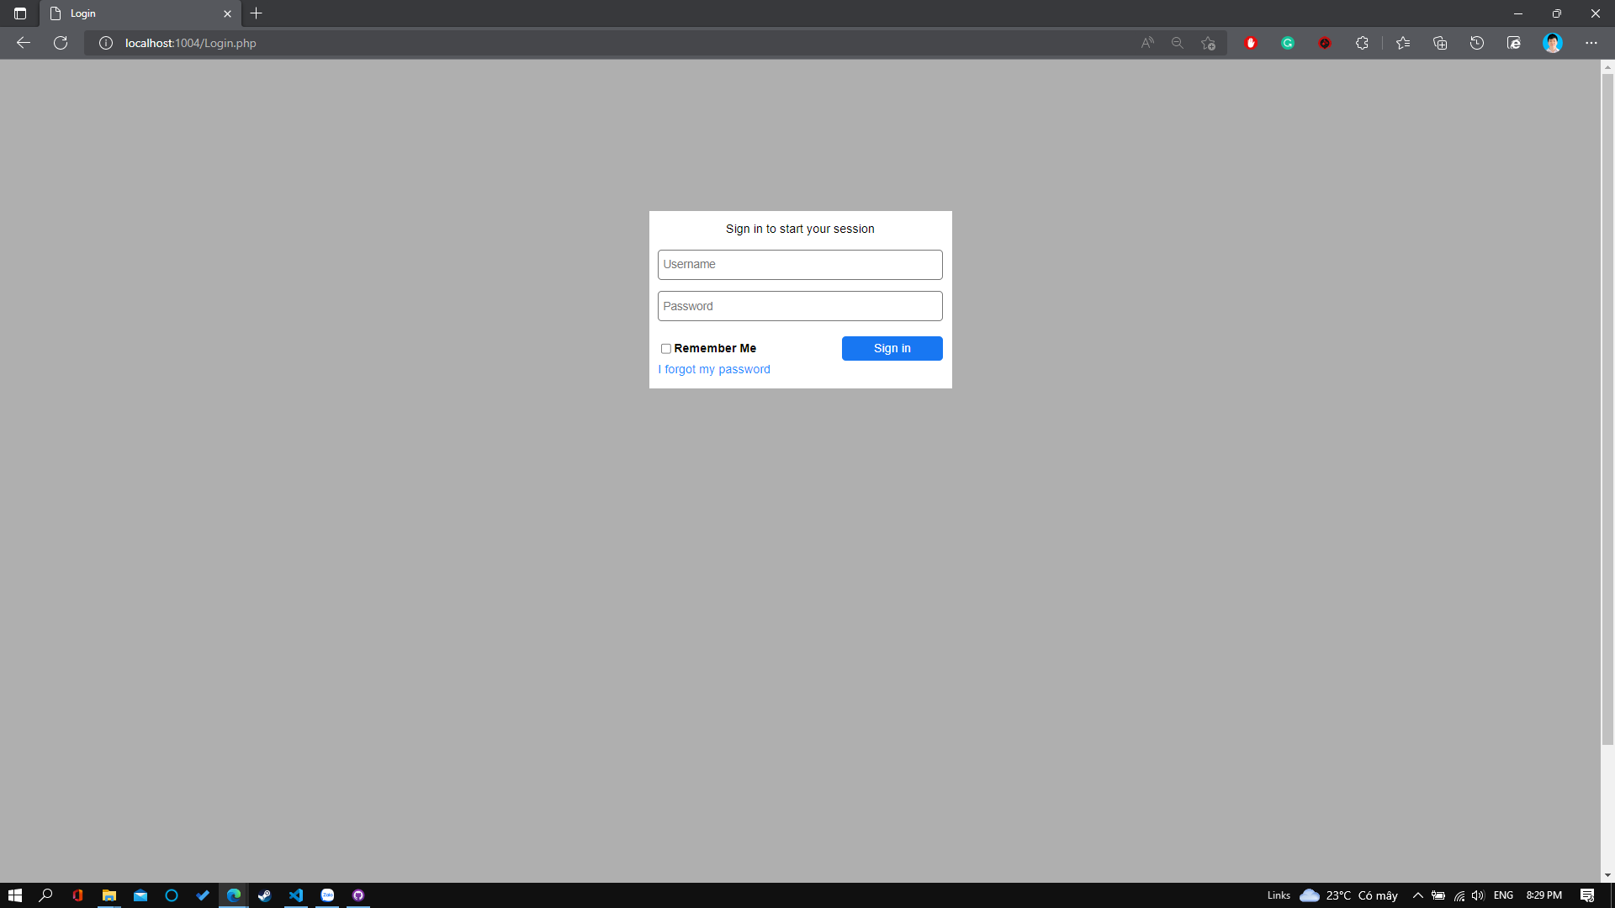Open Steam from the taskbar
Image resolution: width=1615 pixels, height=908 pixels.
264,895
